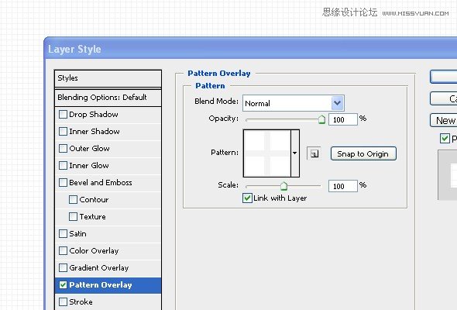The height and width of the screenshot is (310, 457).
Task: Open the Stroke settings row
Action: (108, 301)
